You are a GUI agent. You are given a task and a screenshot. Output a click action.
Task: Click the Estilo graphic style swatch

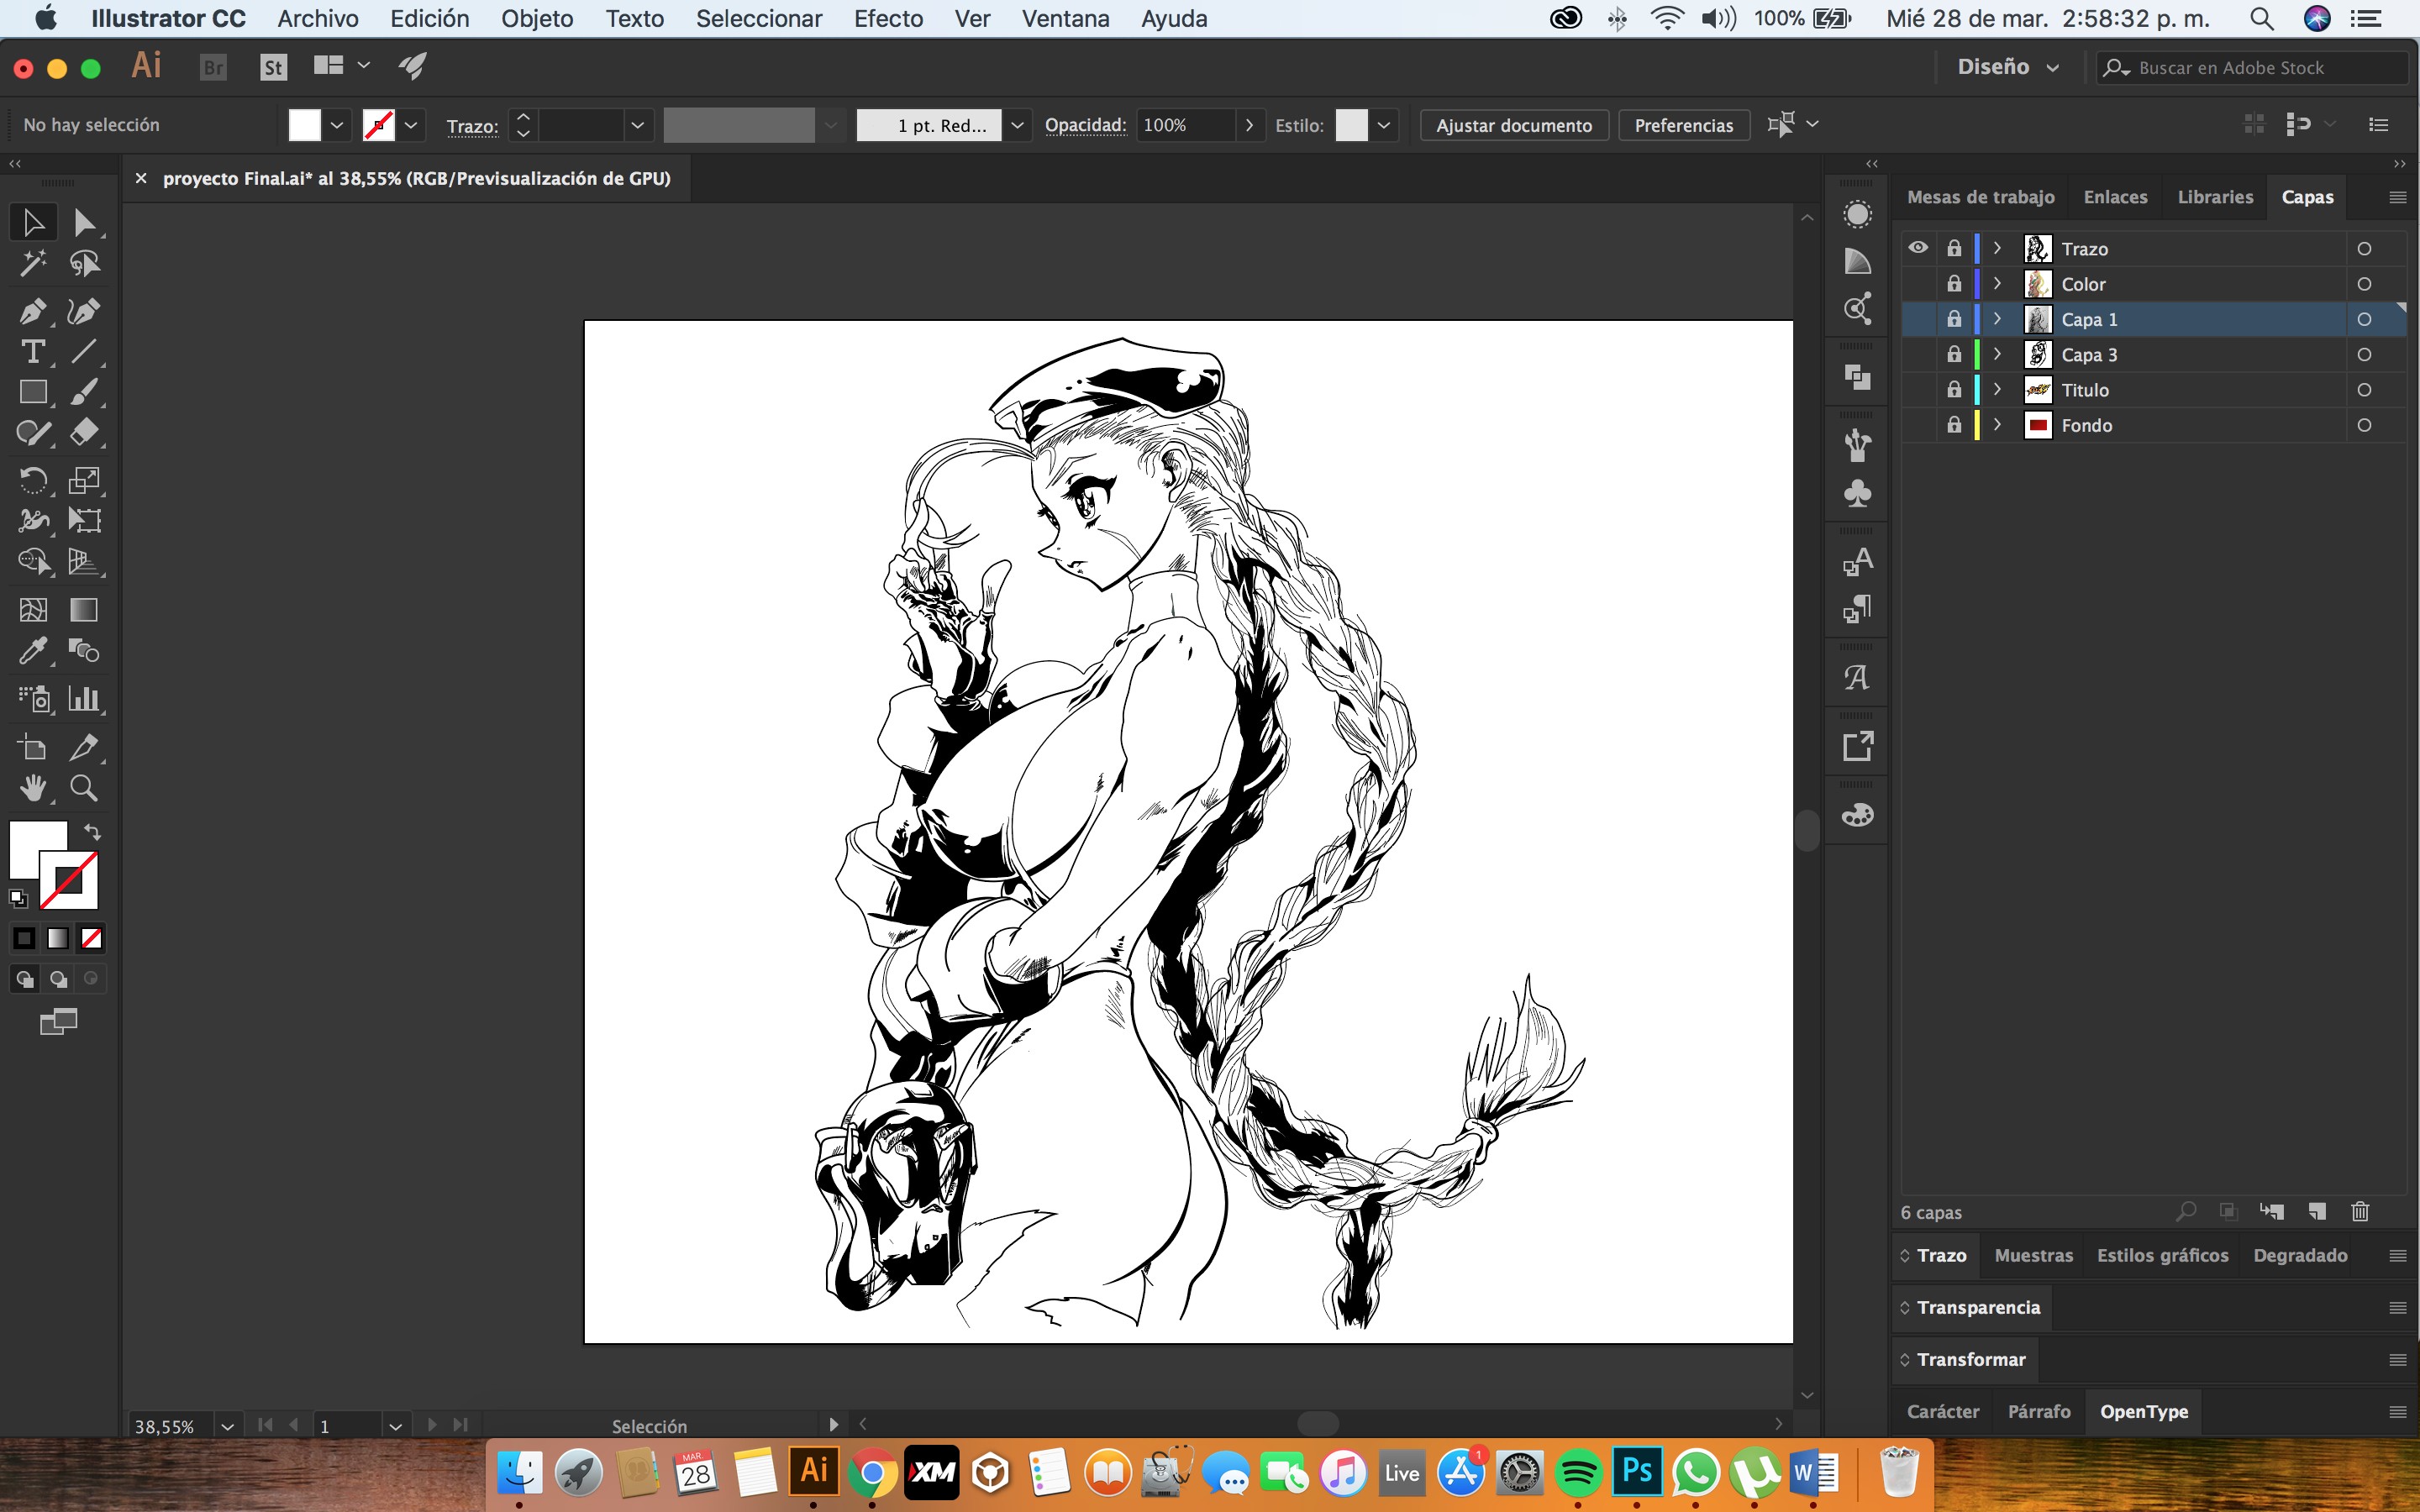pos(1351,125)
